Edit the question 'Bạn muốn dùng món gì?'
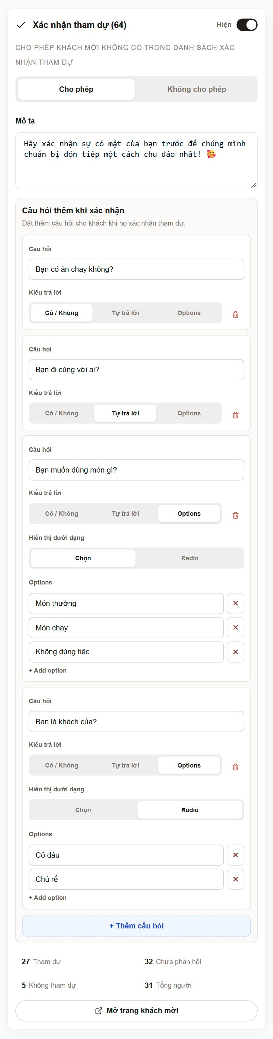 [x=136, y=470]
